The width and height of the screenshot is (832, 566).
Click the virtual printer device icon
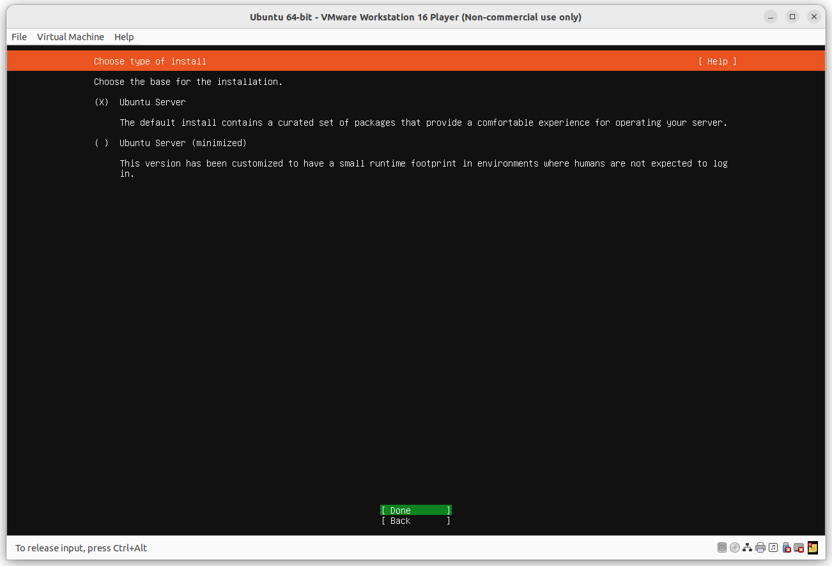pos(760,547)
